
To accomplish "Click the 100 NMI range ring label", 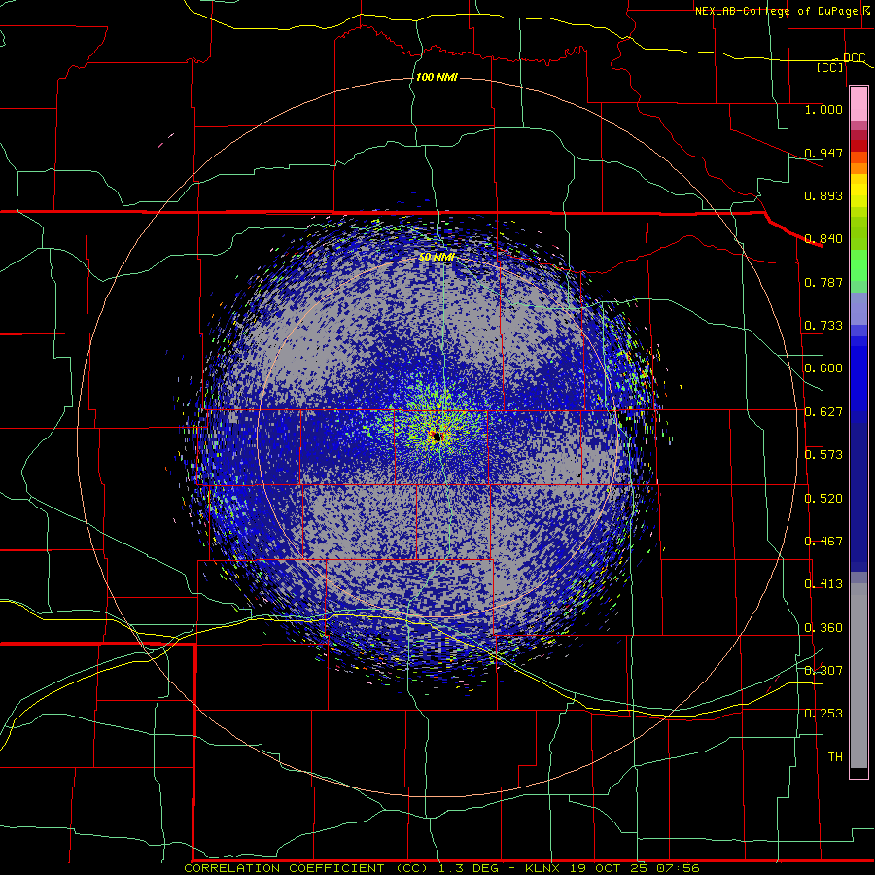I will 437,77.
